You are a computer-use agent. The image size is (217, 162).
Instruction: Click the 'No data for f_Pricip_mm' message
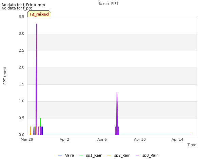click(23, 5)
